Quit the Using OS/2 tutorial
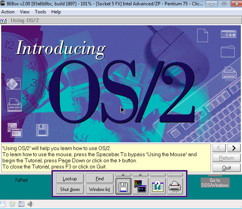 pyautogui.click(x=226, y=168)
